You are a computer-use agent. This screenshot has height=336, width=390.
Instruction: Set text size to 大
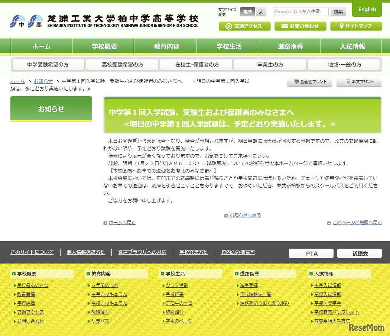click(x=261, y=12)
